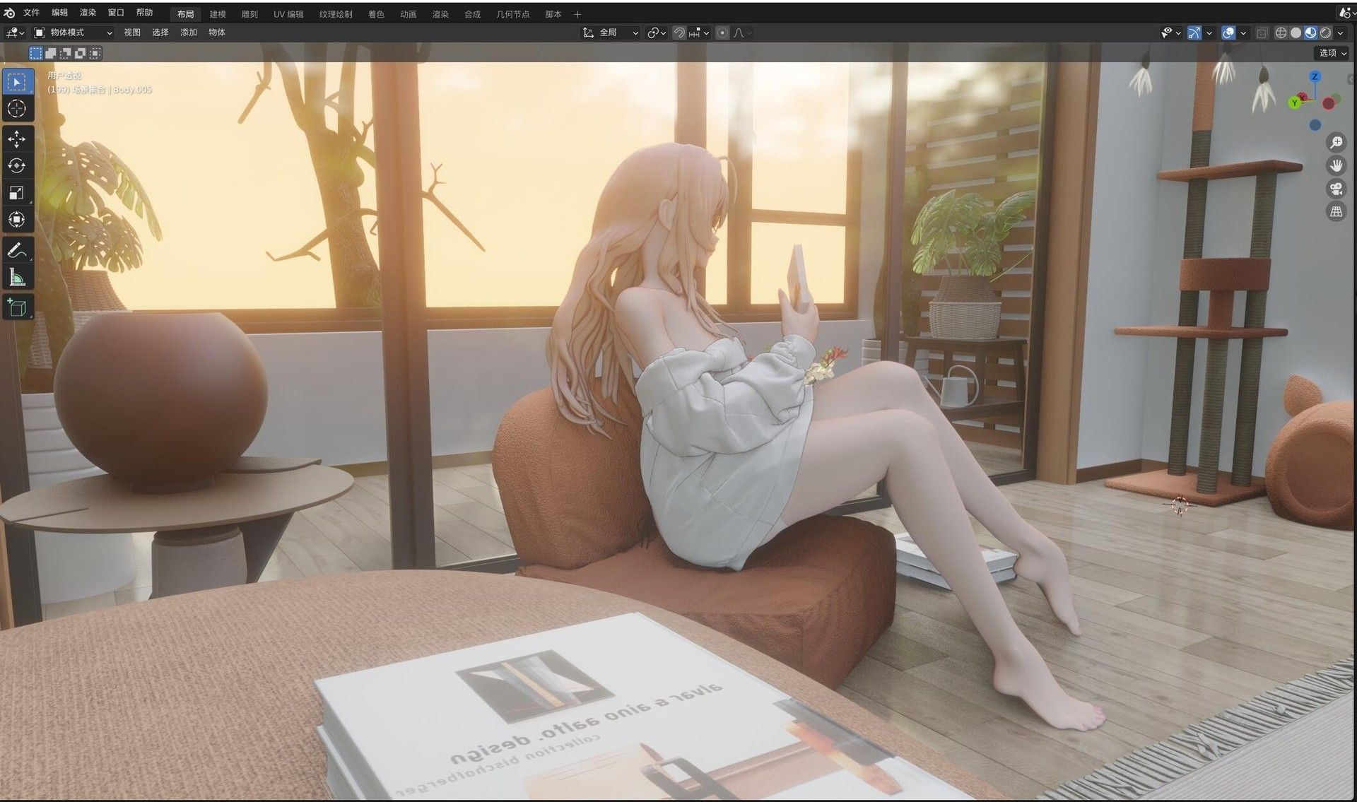
Task: Click the Z axis on navigation gizmo
Action: [1315, 76]
